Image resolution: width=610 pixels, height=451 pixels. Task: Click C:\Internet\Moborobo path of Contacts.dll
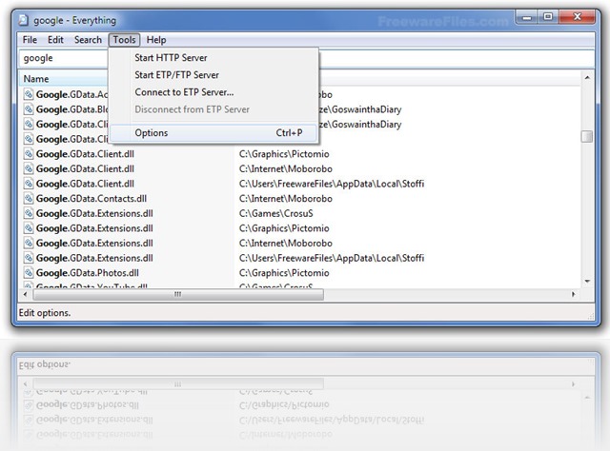point(286,199)
